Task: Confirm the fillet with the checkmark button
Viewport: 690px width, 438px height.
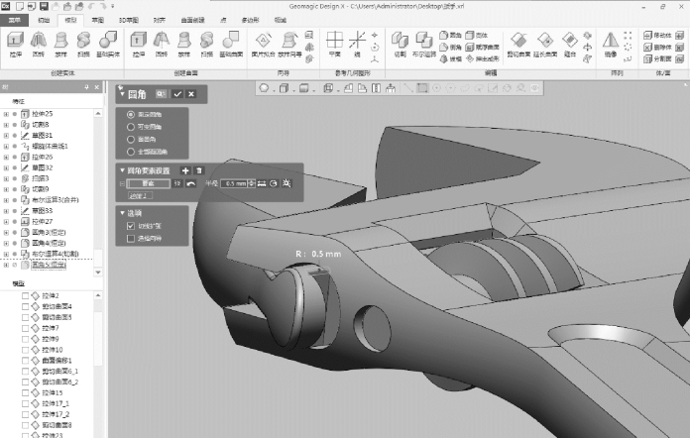Action: click(x=176, y=93)
